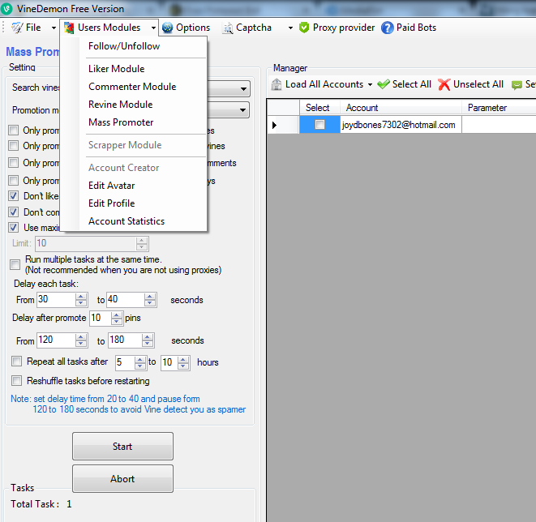Click the red X Unselect All icon
536x522 pixels.
tap(444, 84)
